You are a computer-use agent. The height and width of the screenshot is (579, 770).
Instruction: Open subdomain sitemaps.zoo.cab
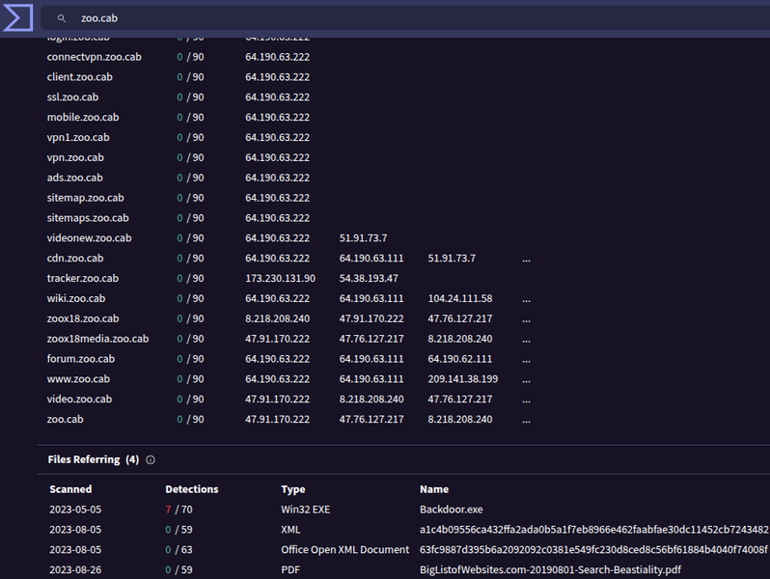pyautogui.click(x=88, y=218)
